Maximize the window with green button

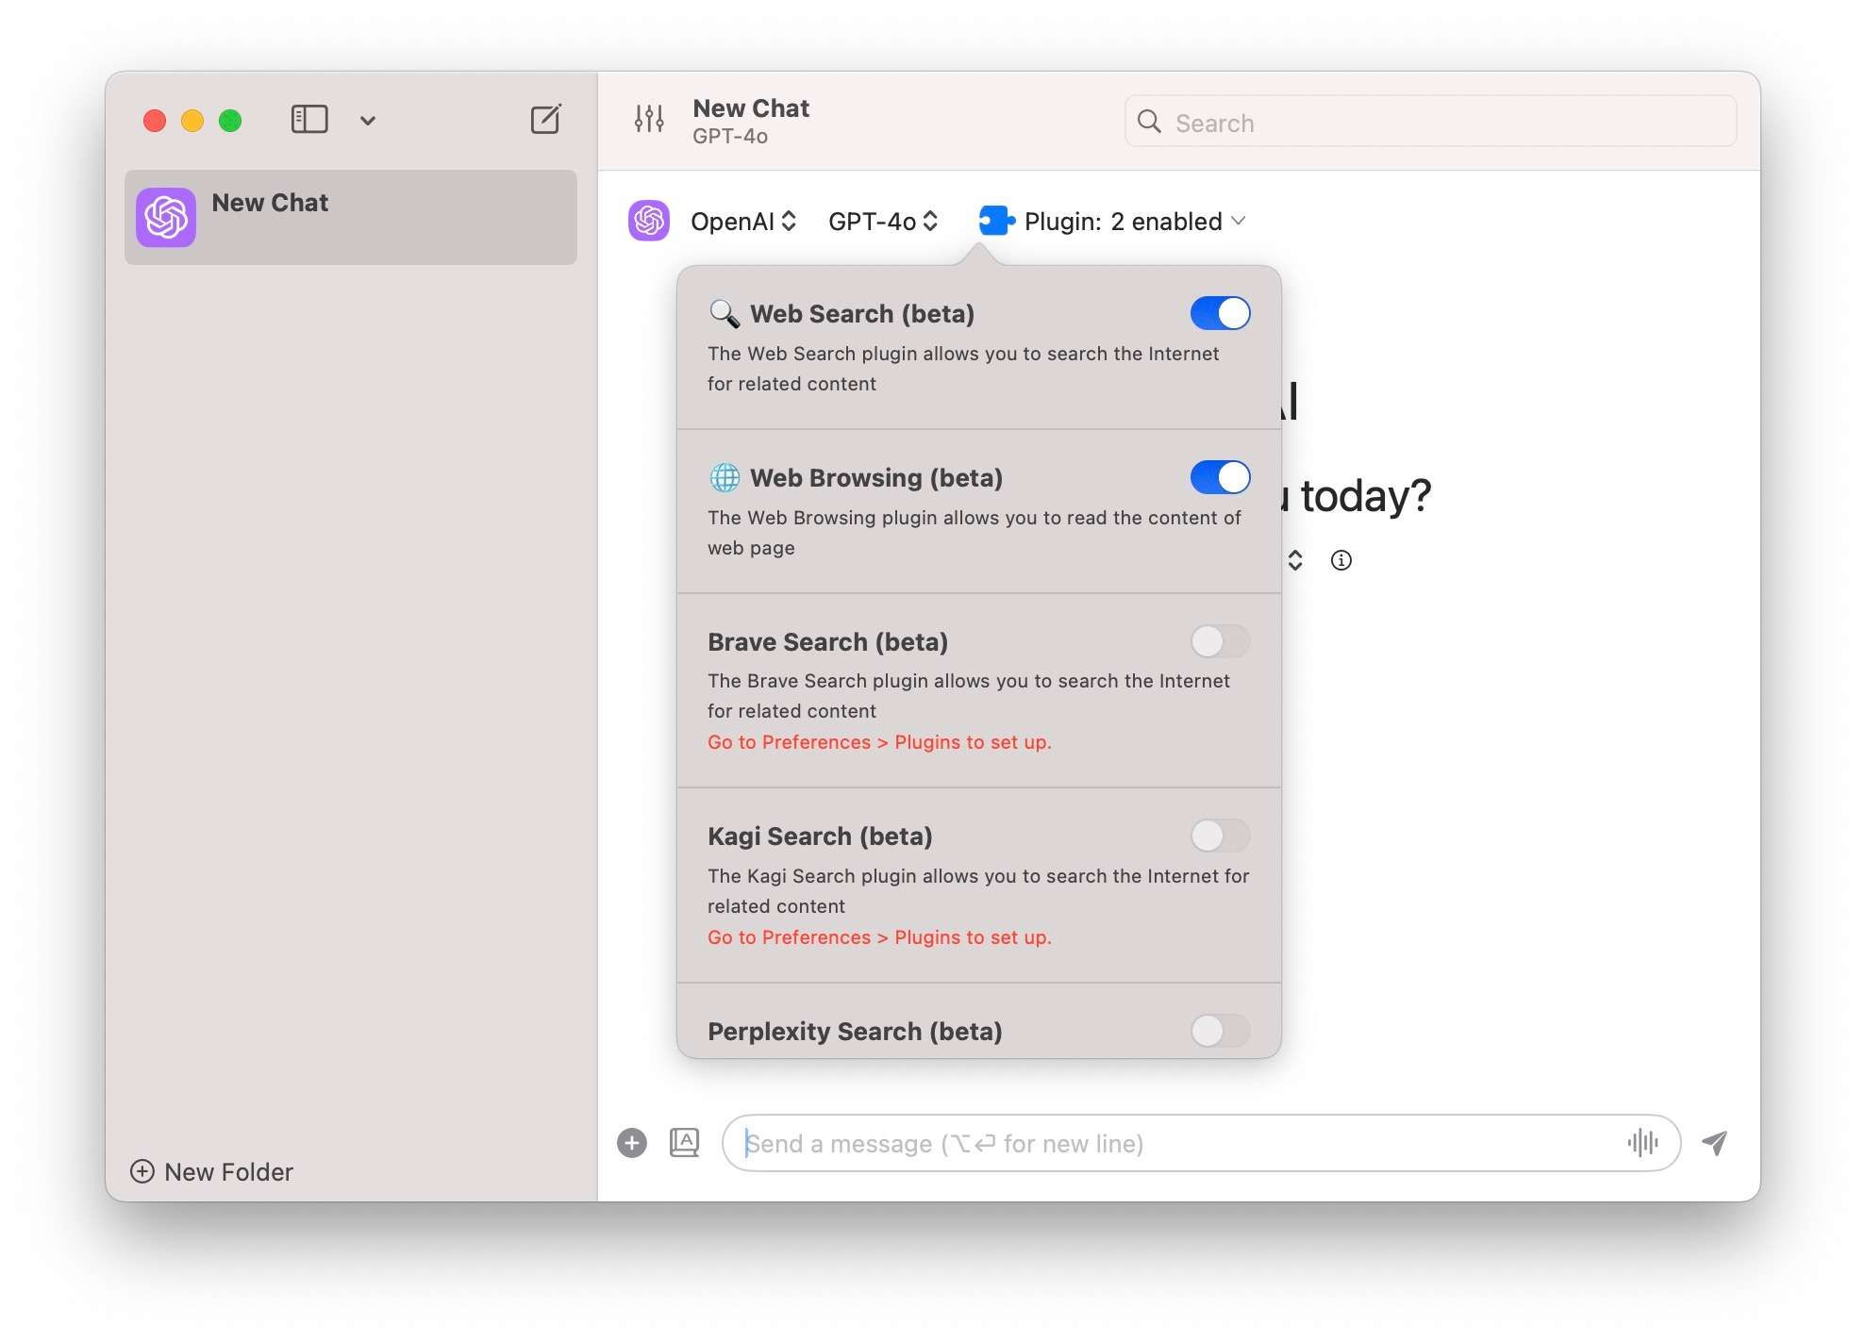point(230,121)
